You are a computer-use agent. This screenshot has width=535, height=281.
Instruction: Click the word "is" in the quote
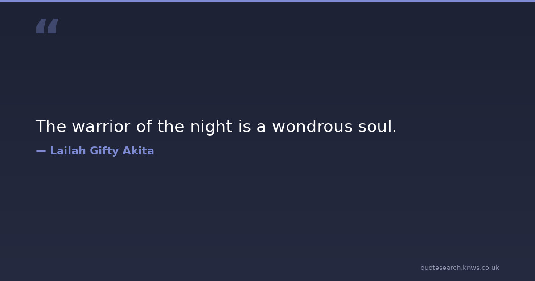245,127
